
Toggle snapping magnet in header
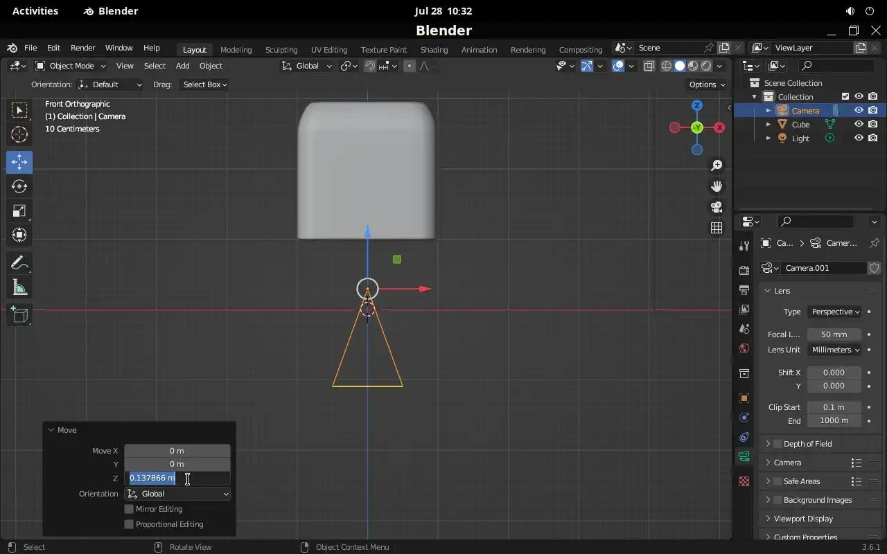click(x=371, y=66)
